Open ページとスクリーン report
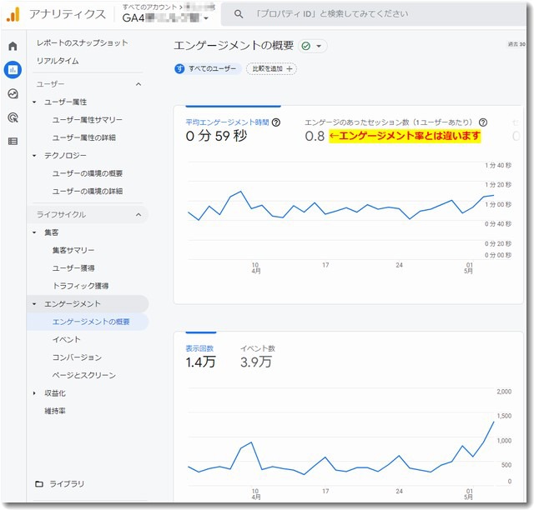 [x=83, y=376]
